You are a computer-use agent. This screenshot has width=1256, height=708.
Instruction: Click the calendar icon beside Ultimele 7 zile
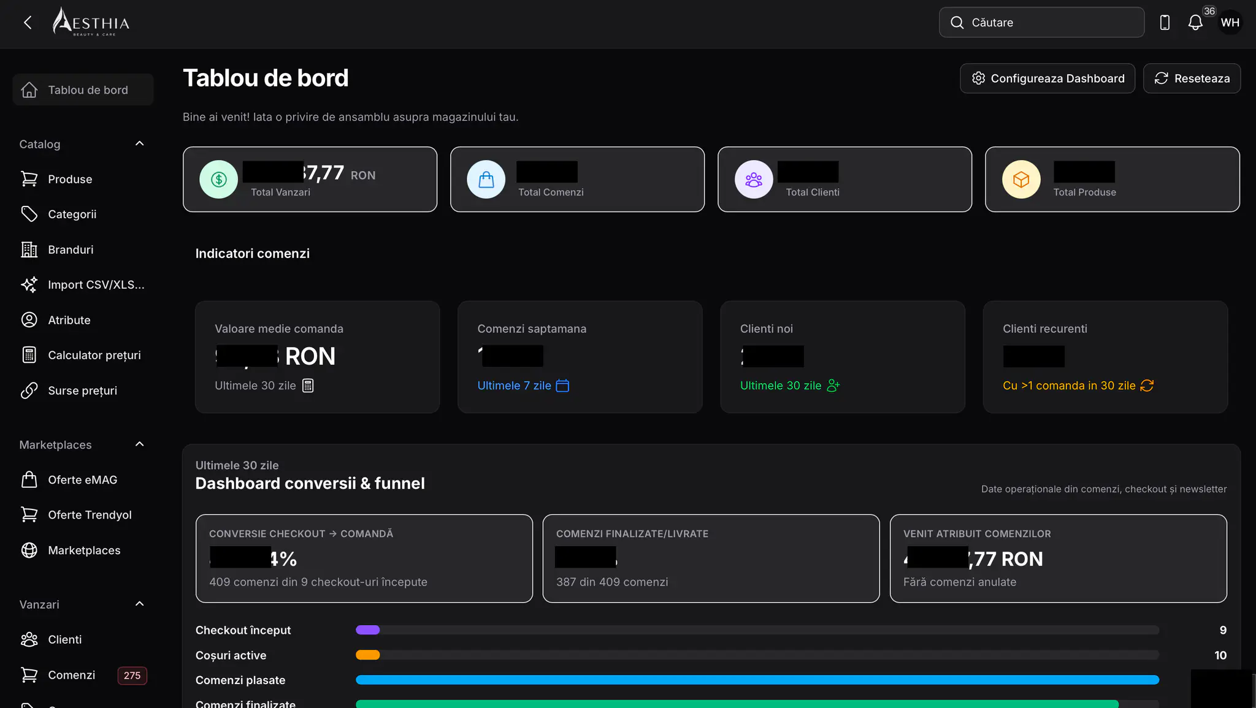[562, 386]
